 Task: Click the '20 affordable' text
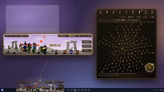pos(134,20)
